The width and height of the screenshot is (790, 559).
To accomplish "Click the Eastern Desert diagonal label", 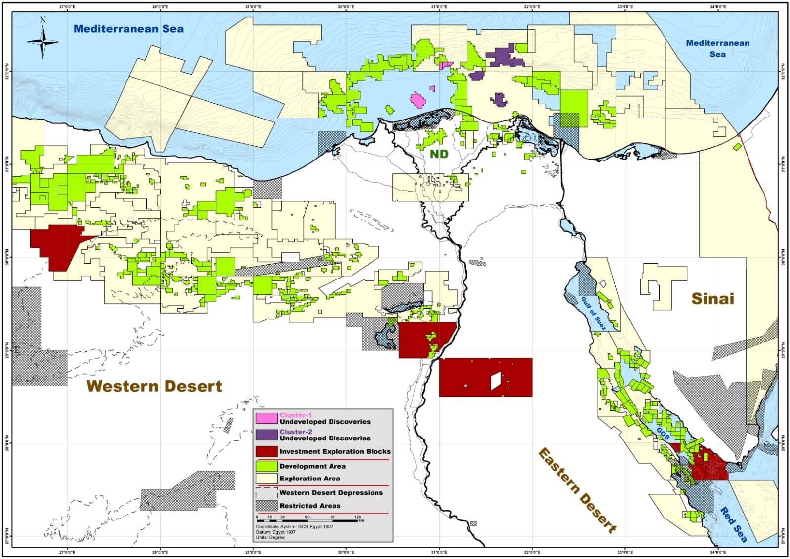I will [577, 490].
